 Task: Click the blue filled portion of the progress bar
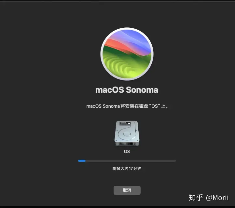pyautogui.click(x=82, y=161)
